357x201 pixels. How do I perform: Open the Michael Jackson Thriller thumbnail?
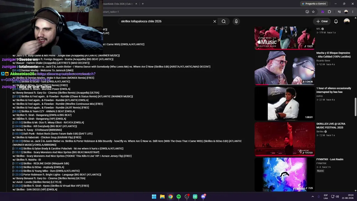[x=284, y=104]
